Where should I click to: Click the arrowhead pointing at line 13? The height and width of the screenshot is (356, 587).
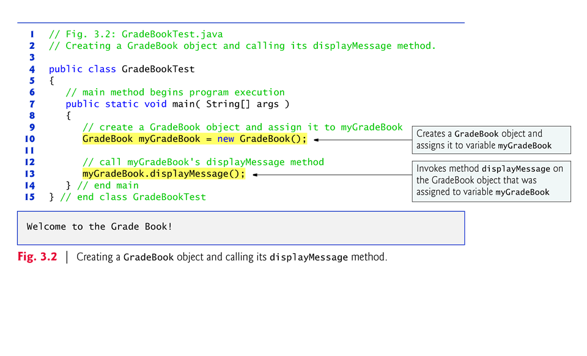click(x=256, y=174)
